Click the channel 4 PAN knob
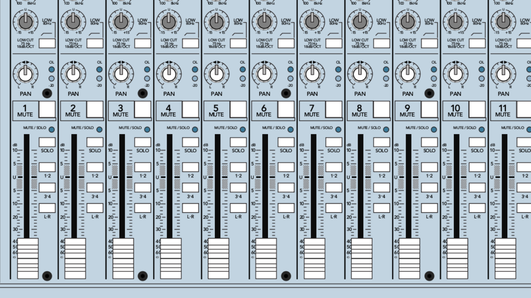531x298 pixels. click(x=168, y=74)
